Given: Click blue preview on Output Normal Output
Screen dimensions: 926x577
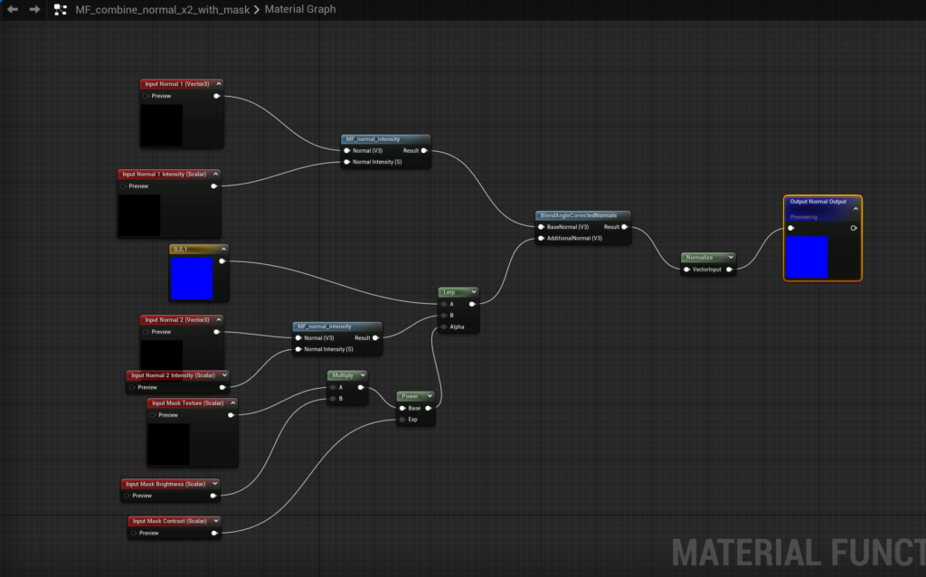Looking at the screenshot, I should 807,257.
